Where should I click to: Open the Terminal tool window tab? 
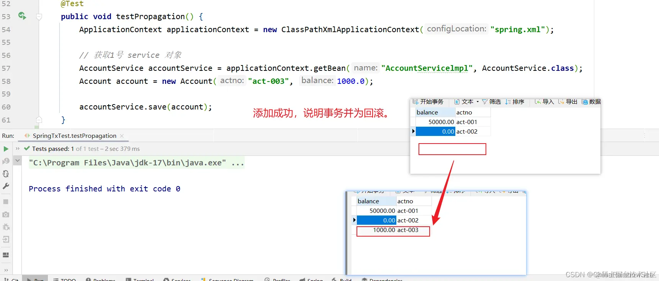[x=140, y=279]
